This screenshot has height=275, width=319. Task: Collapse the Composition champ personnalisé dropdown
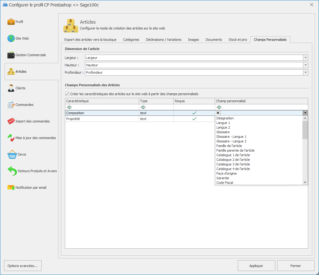[x=305, y=113]
